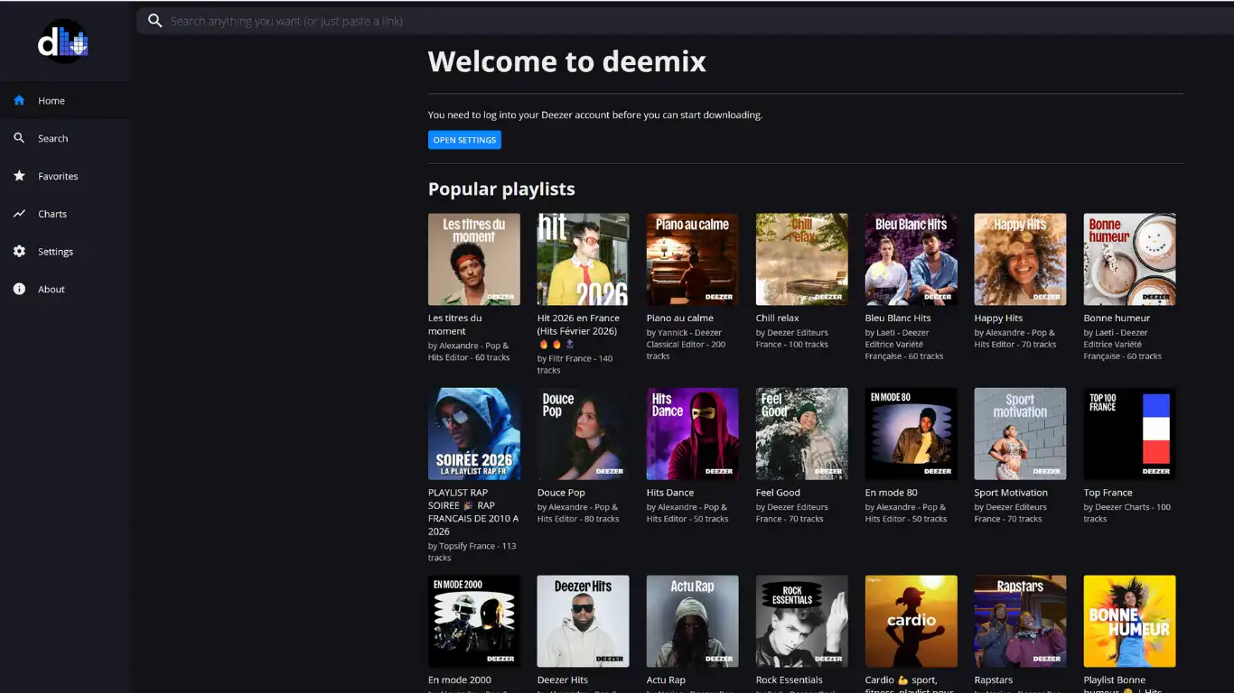This screenshot has width=1234, height=693.
Task: Open Charts via the graph icon
Action: coord(18,214)
